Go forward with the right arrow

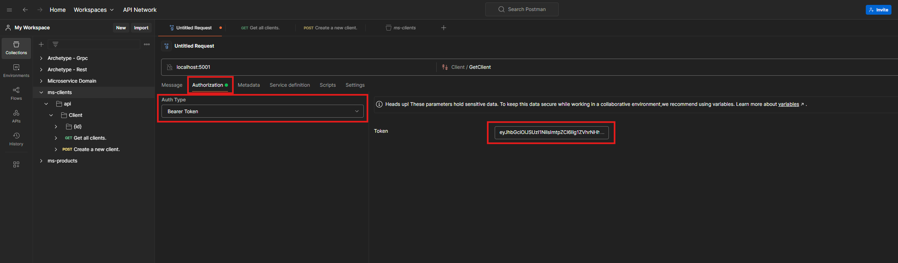(40, 10)
